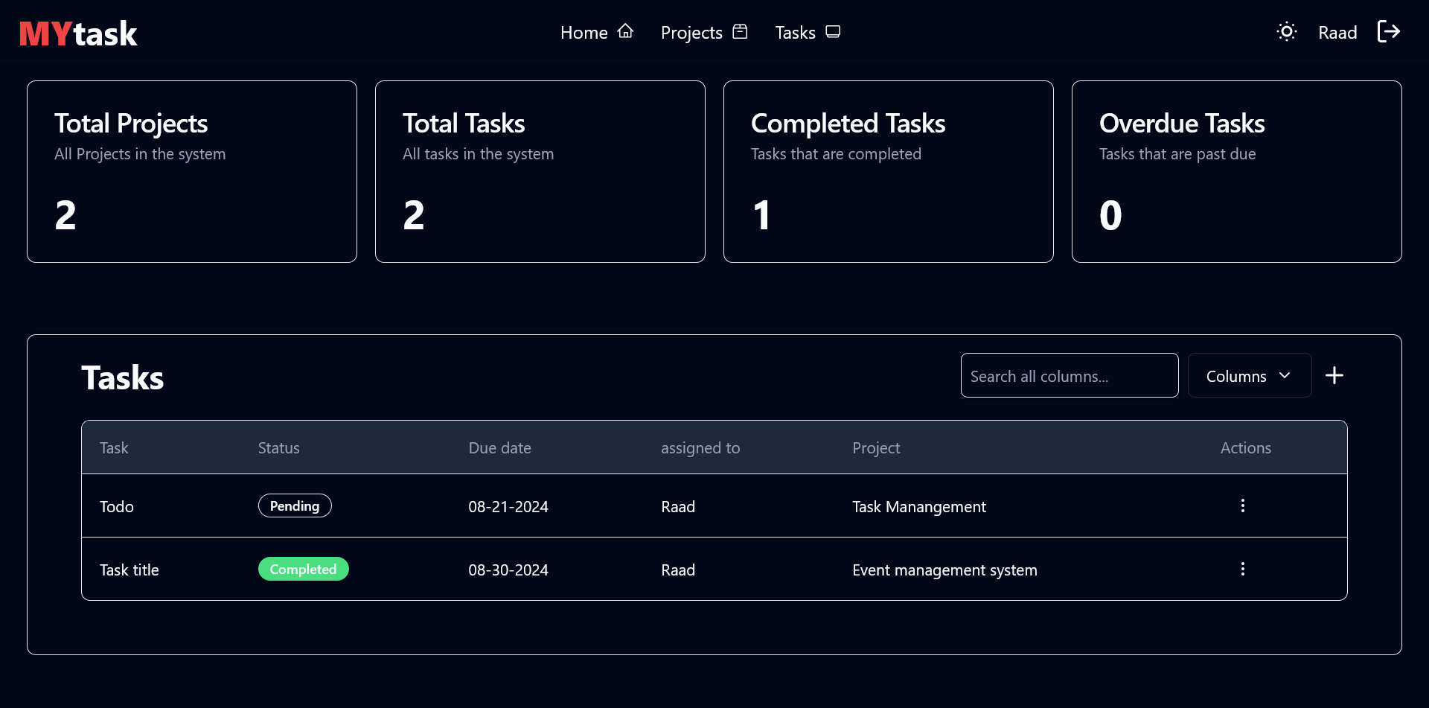Click the MYtask logo
Image resolution: width=1429 pixels, height=708 pixels.
(78, 34)
